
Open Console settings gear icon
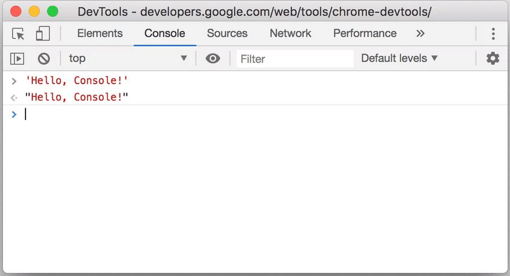point(493,58)
